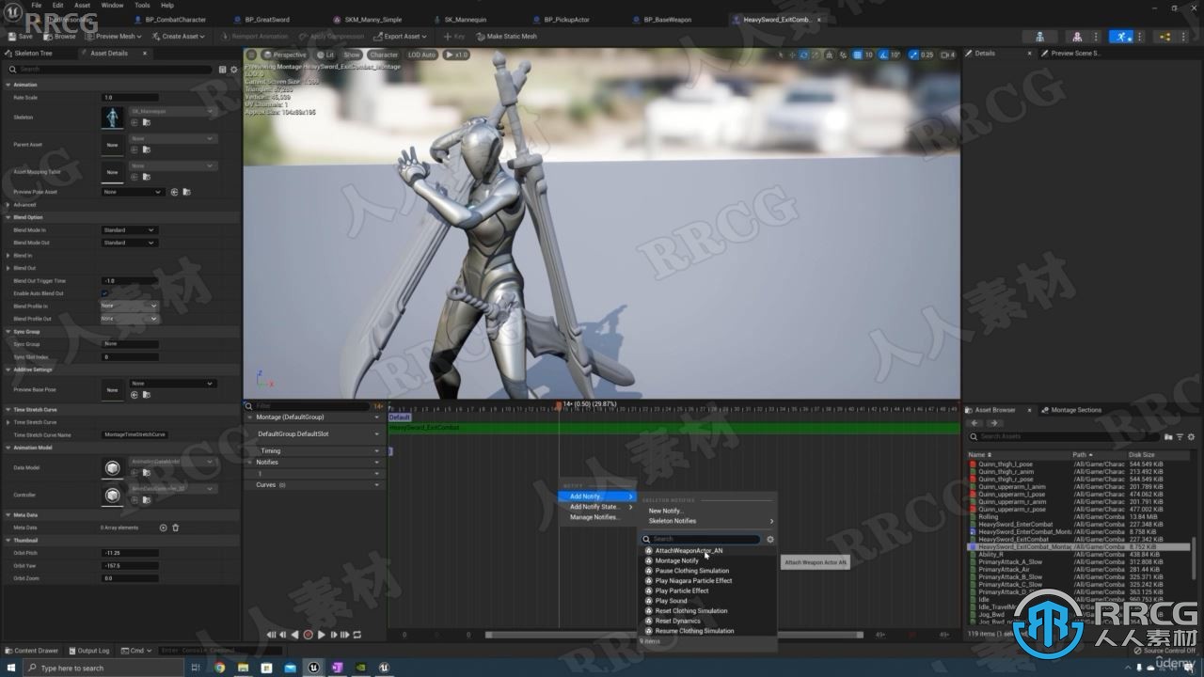The width and height of the screenshot is (1204, 677).
Task: Open Blend Profile In dropdown
Action: coord(129,306)
